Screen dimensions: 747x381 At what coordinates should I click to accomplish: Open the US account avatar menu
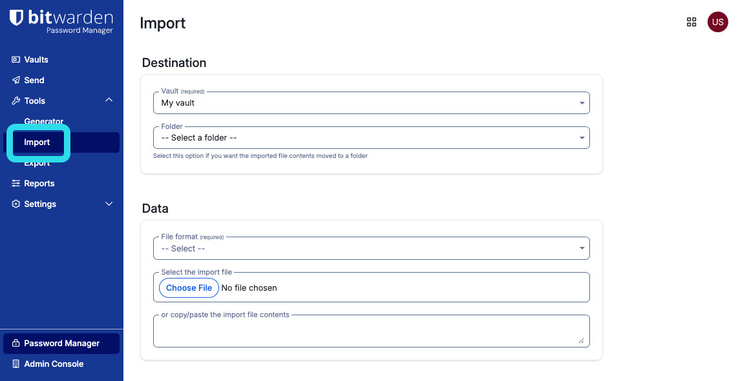717,22
